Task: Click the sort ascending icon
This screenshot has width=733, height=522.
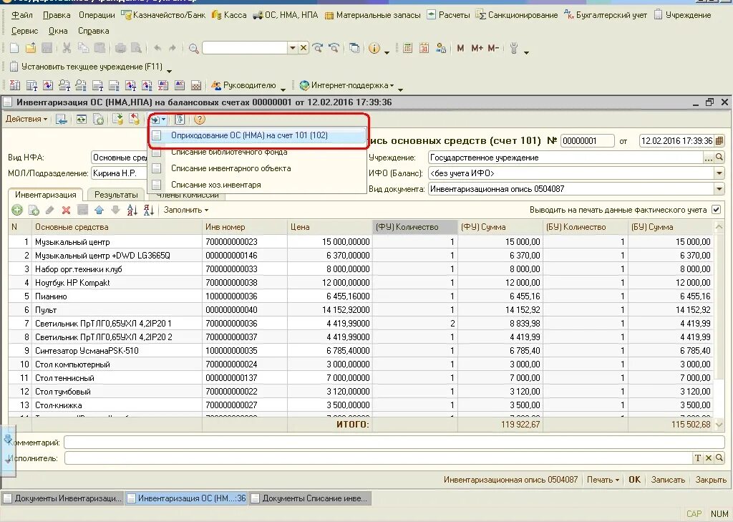Action: point(132,210)
